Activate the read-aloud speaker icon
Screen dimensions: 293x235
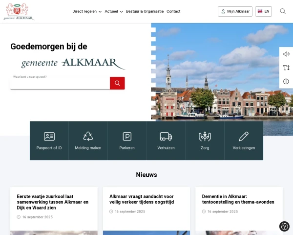click(286, 54)
